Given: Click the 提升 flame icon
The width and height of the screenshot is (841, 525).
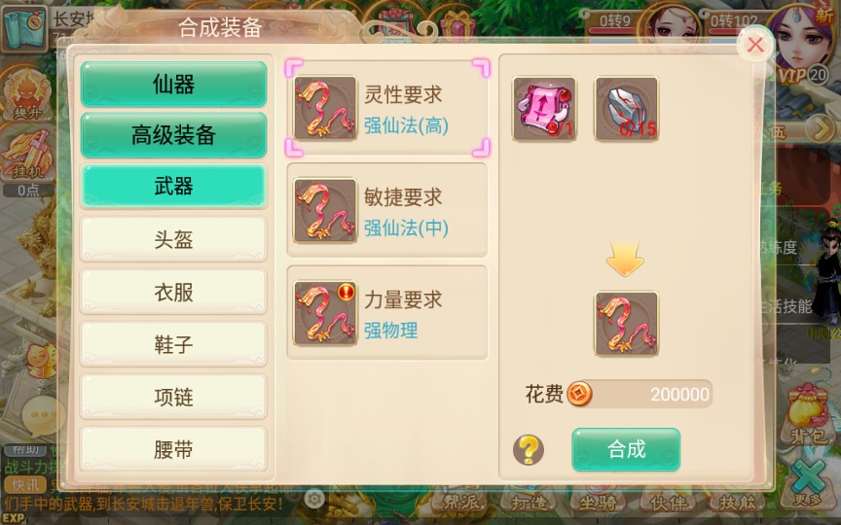Looking at the screenshot, I should [x=28, y=94].
